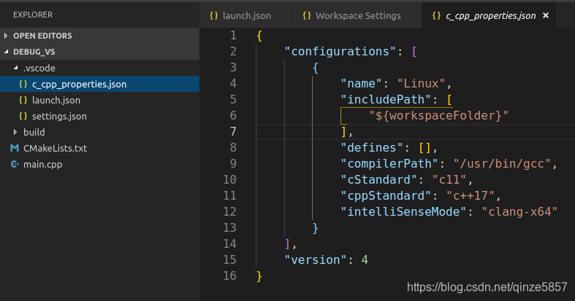Click the OPEN EDITORS section header
The height and width of the screenshot is (301, 575).
[100, 36]
